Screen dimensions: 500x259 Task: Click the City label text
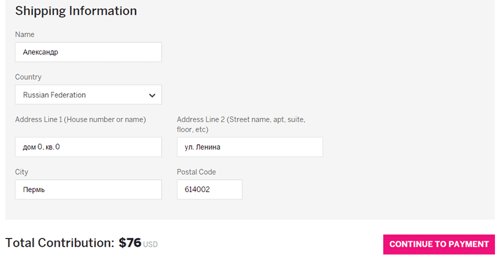22,172
